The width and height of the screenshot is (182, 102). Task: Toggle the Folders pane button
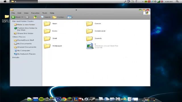[58, 17]
